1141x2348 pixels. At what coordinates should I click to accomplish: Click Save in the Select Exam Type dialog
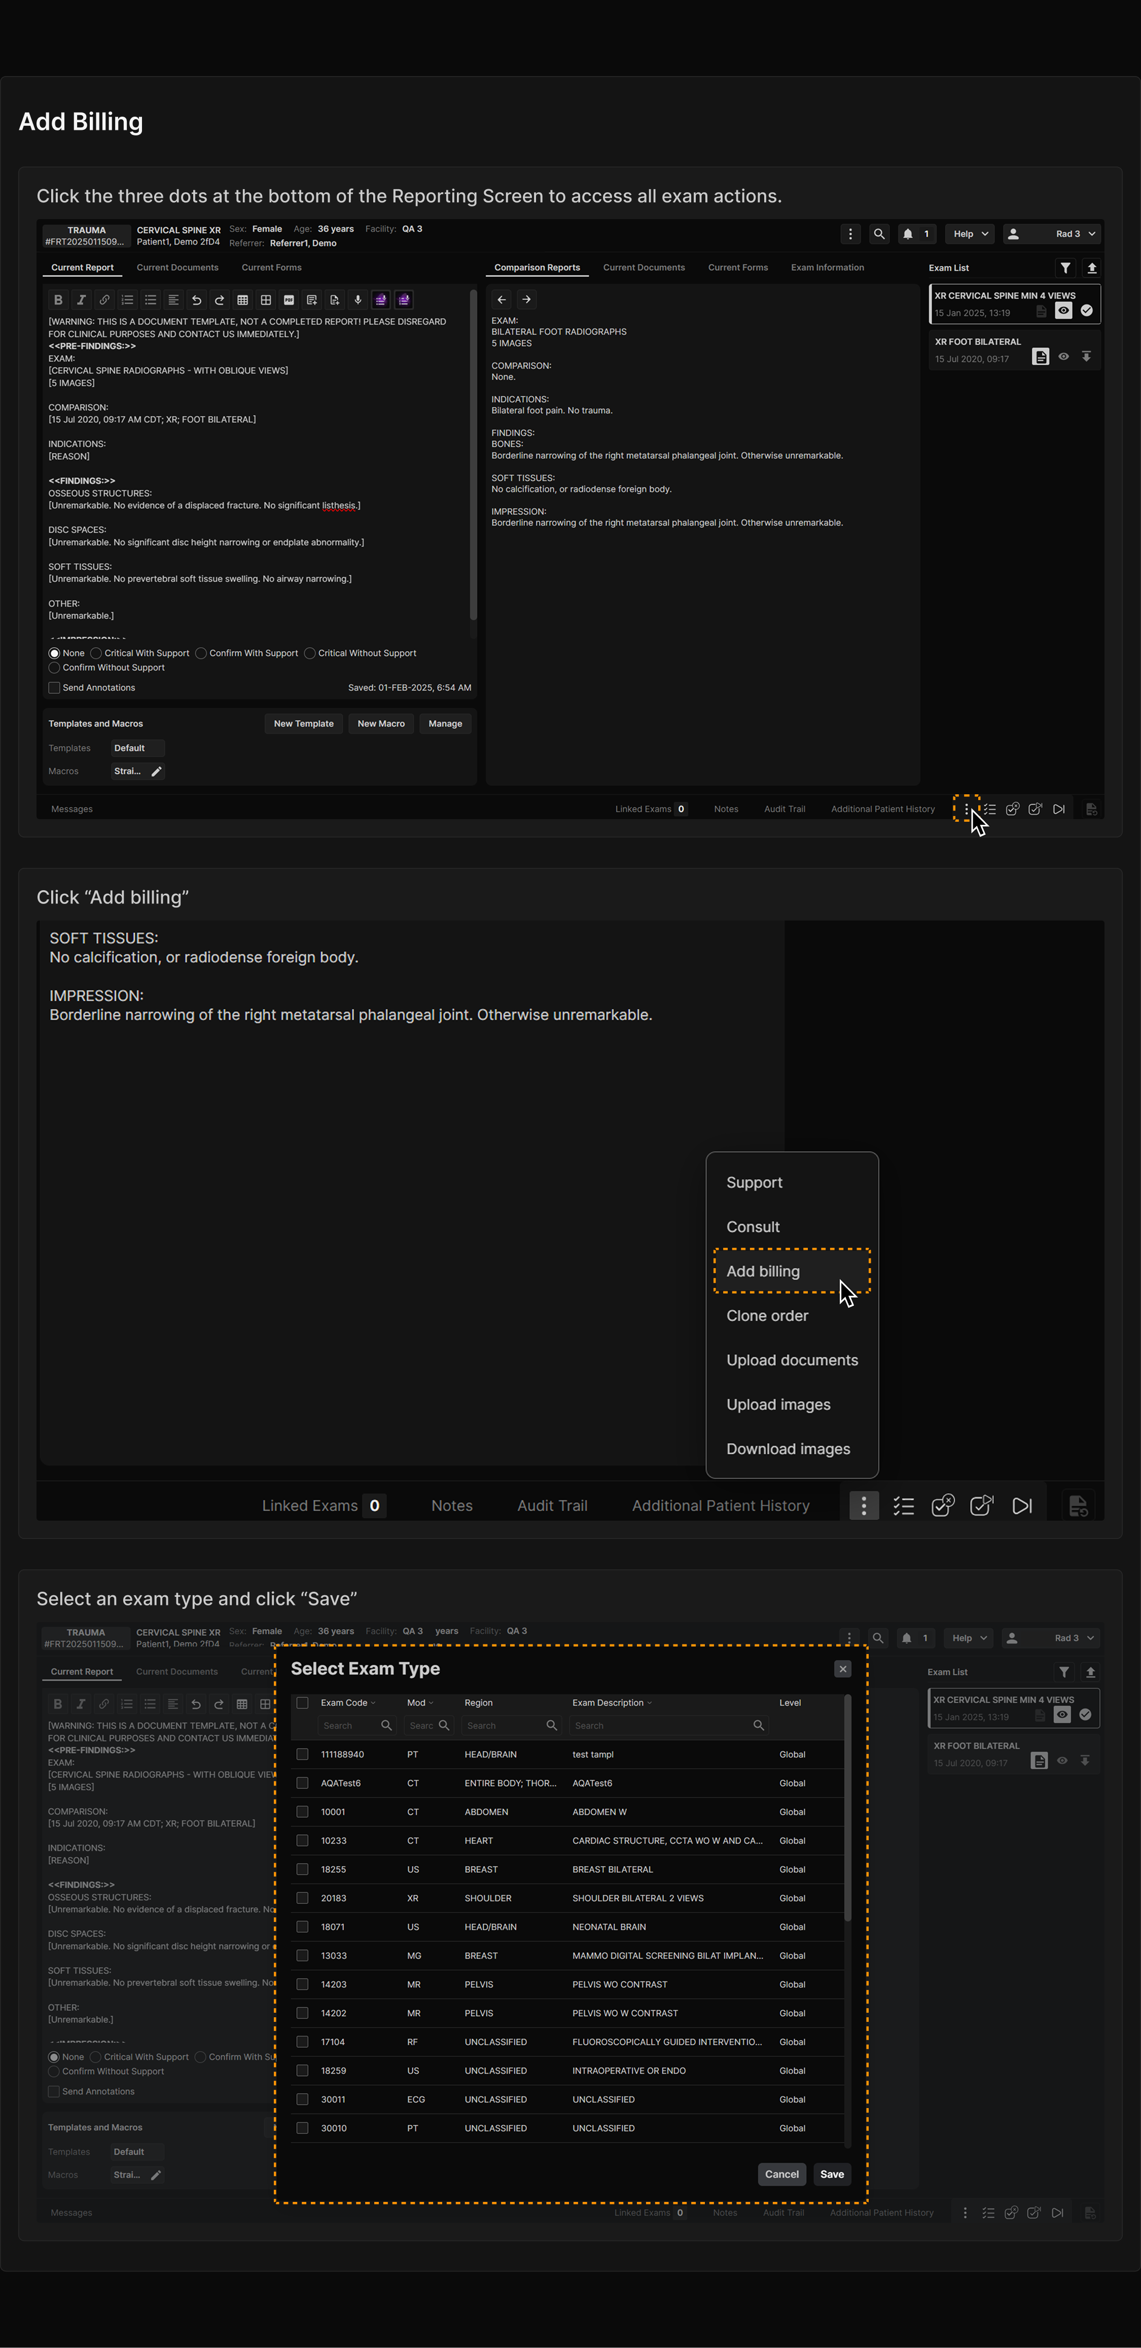pyautogui.click(x=832, y=2174)
